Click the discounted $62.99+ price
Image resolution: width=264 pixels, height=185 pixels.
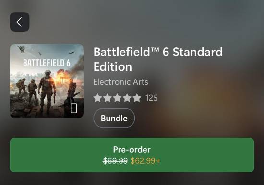(145, 160)
